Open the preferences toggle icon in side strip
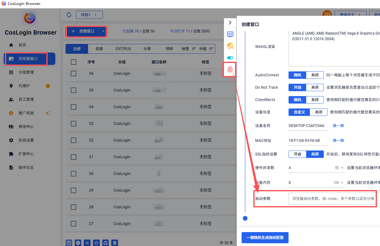The width and height of the screenshot is (380, 246). [x=230, y=58]
